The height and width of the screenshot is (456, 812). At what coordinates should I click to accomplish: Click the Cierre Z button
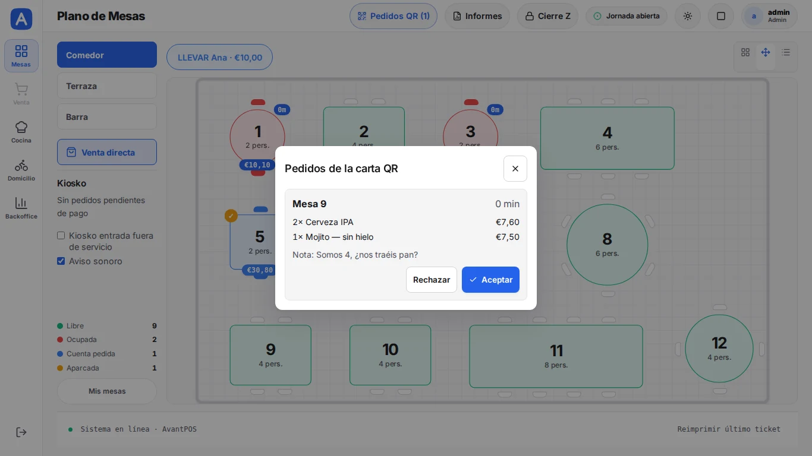point(548,16)
